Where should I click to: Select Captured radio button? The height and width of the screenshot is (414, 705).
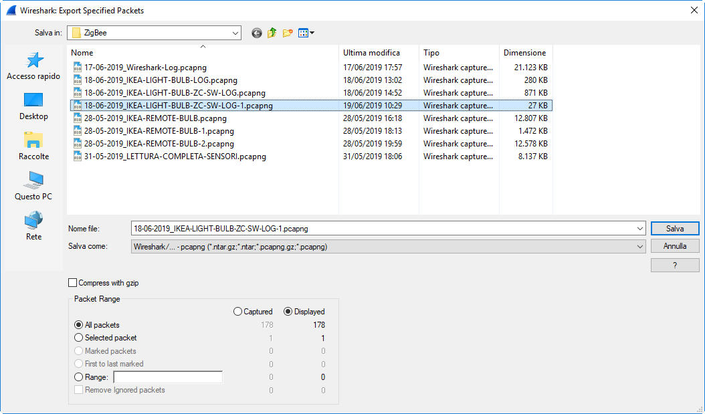pos(237,312)
